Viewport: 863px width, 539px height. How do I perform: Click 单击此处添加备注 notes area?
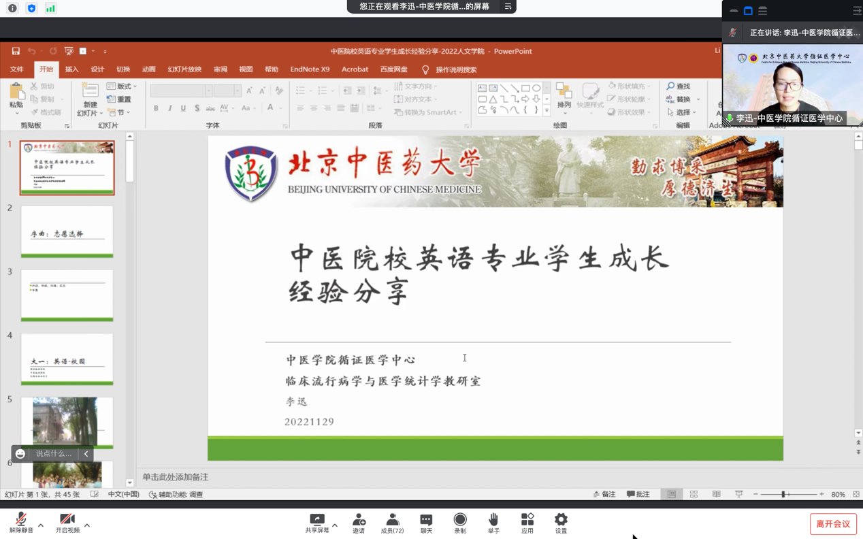(176, 477)
